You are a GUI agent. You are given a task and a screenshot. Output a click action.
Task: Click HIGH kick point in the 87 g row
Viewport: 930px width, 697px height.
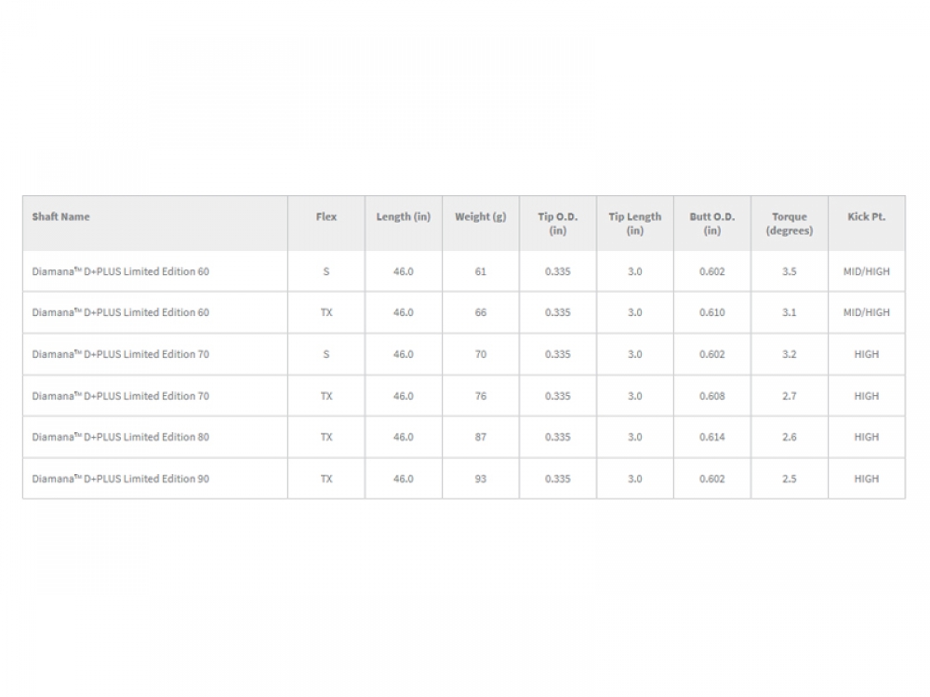pyautogui.click(x=866, y=437)
